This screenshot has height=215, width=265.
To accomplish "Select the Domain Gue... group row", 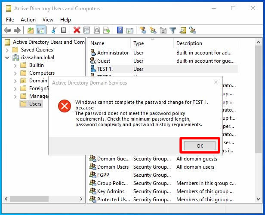I will (163, 159).
